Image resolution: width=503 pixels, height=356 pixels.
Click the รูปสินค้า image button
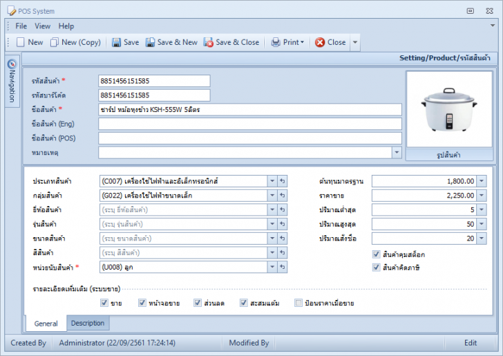click(x=449, y=155)
